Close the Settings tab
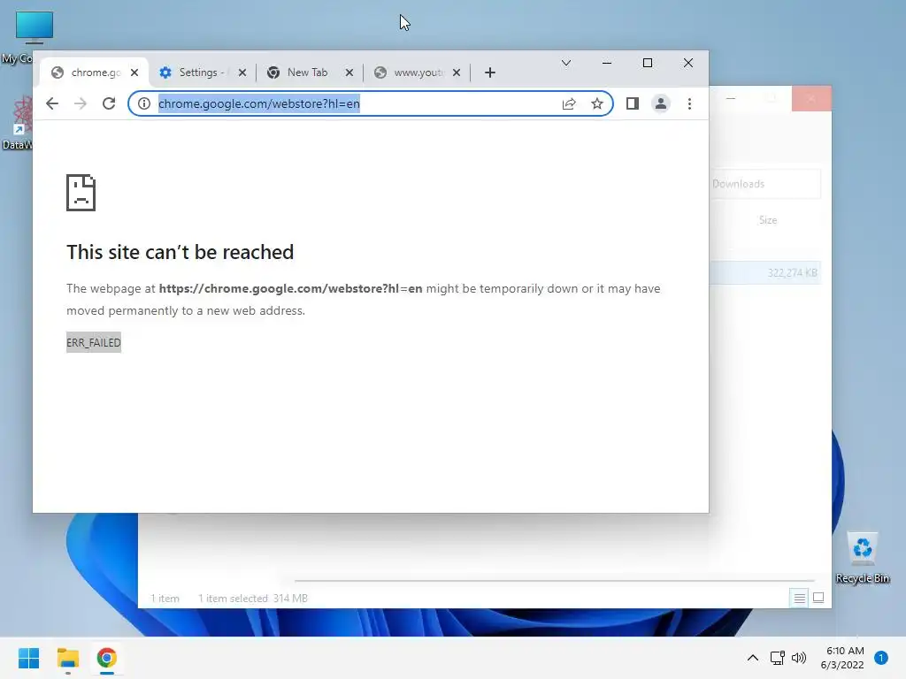Image resolution: width=906 pixels, height=679 pixels. click(242, 72)
